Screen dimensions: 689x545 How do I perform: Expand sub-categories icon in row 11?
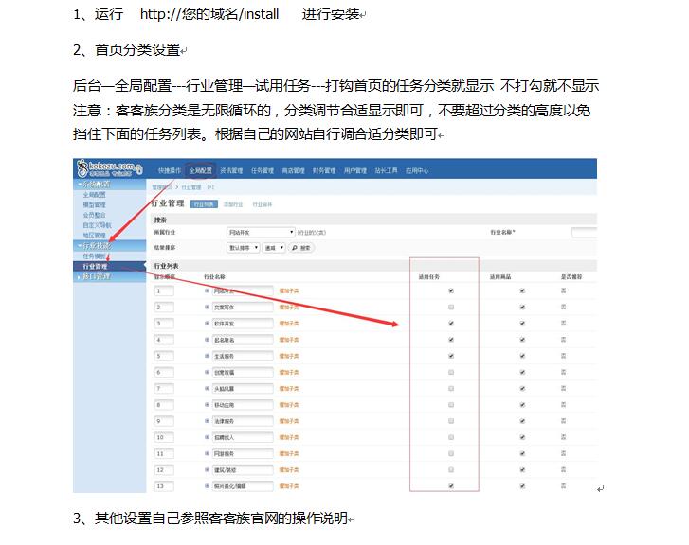click(x=207, y=453)
